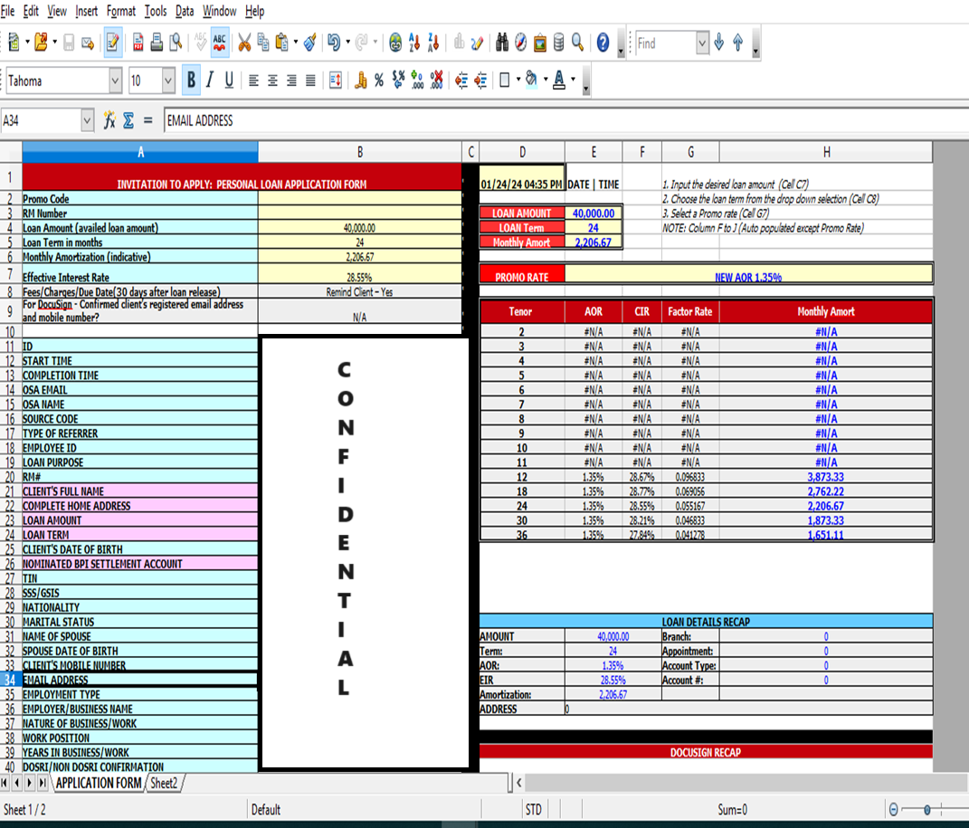Open the Tahoma font name dropdown
This screenshot has height=828, width=969.
[x=115, y=81]
